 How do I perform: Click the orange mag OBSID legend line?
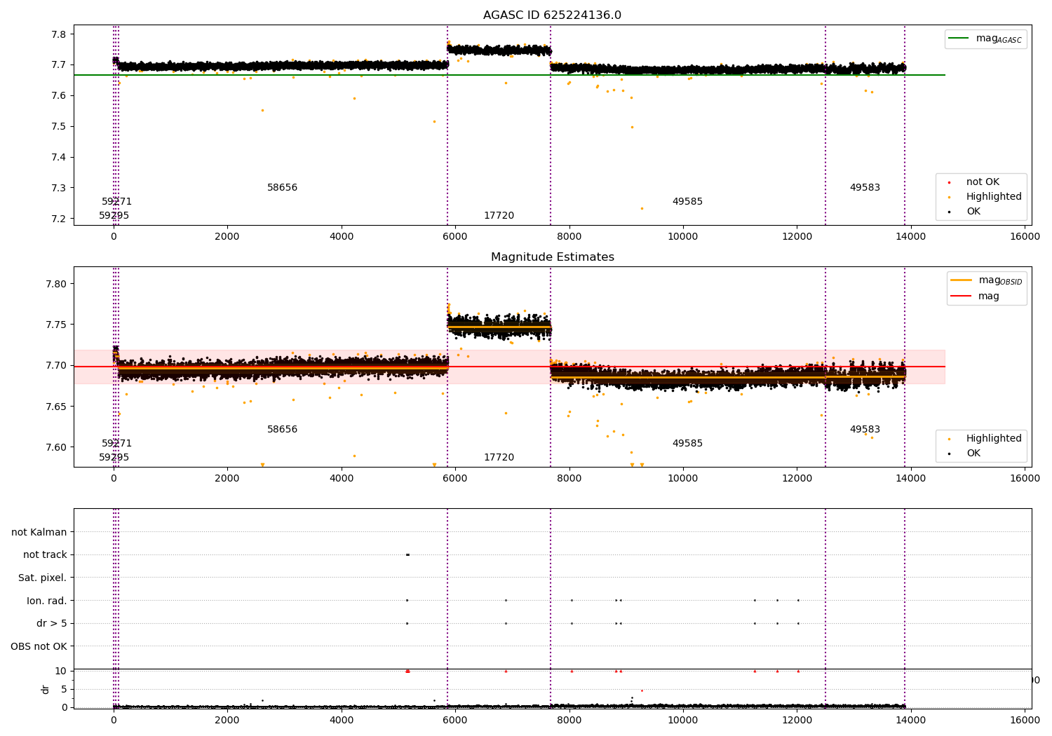(961, 280)
